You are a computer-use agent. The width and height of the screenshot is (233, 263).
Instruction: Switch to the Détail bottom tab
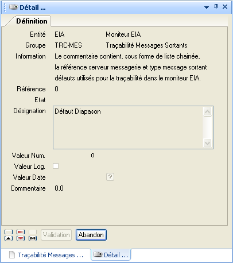click(x=111, y=255)
